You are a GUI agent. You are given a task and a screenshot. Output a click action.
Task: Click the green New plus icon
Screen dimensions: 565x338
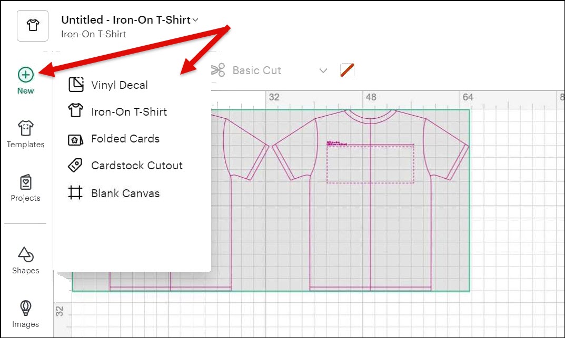25,75
